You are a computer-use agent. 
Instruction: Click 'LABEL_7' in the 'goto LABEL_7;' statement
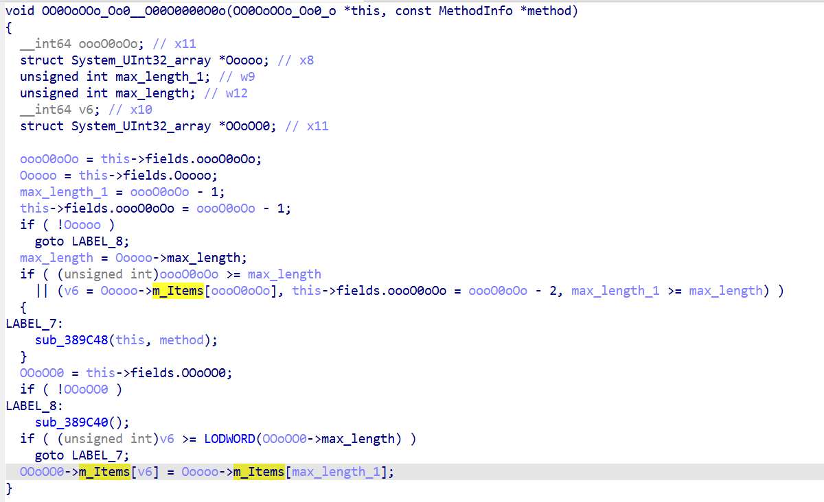click(96, 455)
